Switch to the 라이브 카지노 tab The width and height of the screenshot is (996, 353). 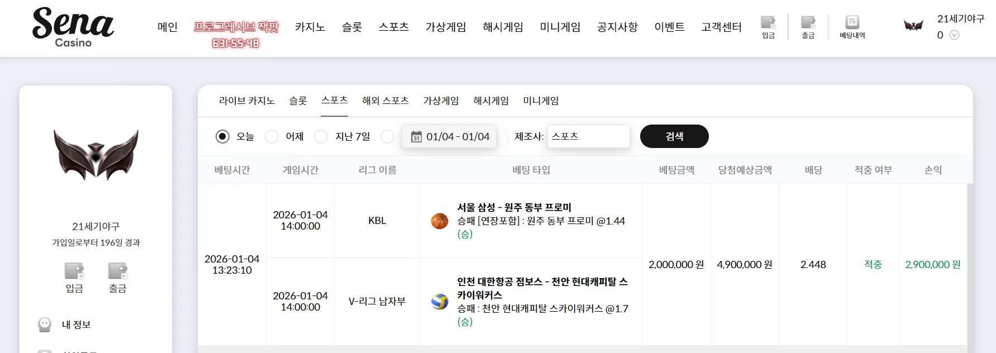coord(247,101)
